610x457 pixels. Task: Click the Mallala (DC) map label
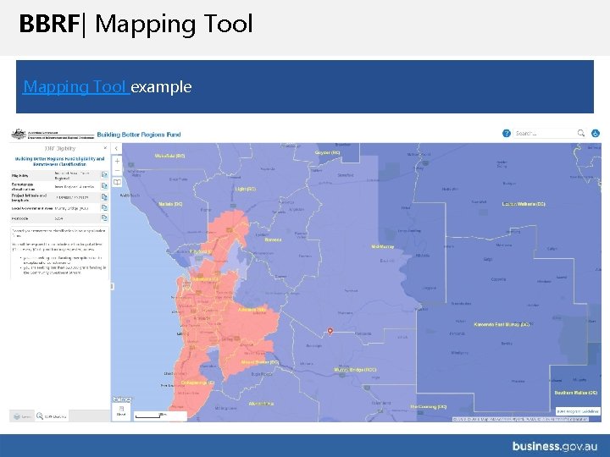pos(170,204)
